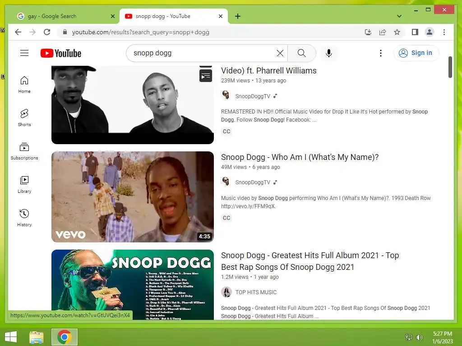Click the vevo Who Am I thumbnail
This screenshot has height=346, width=462.
tap(133, 197)
